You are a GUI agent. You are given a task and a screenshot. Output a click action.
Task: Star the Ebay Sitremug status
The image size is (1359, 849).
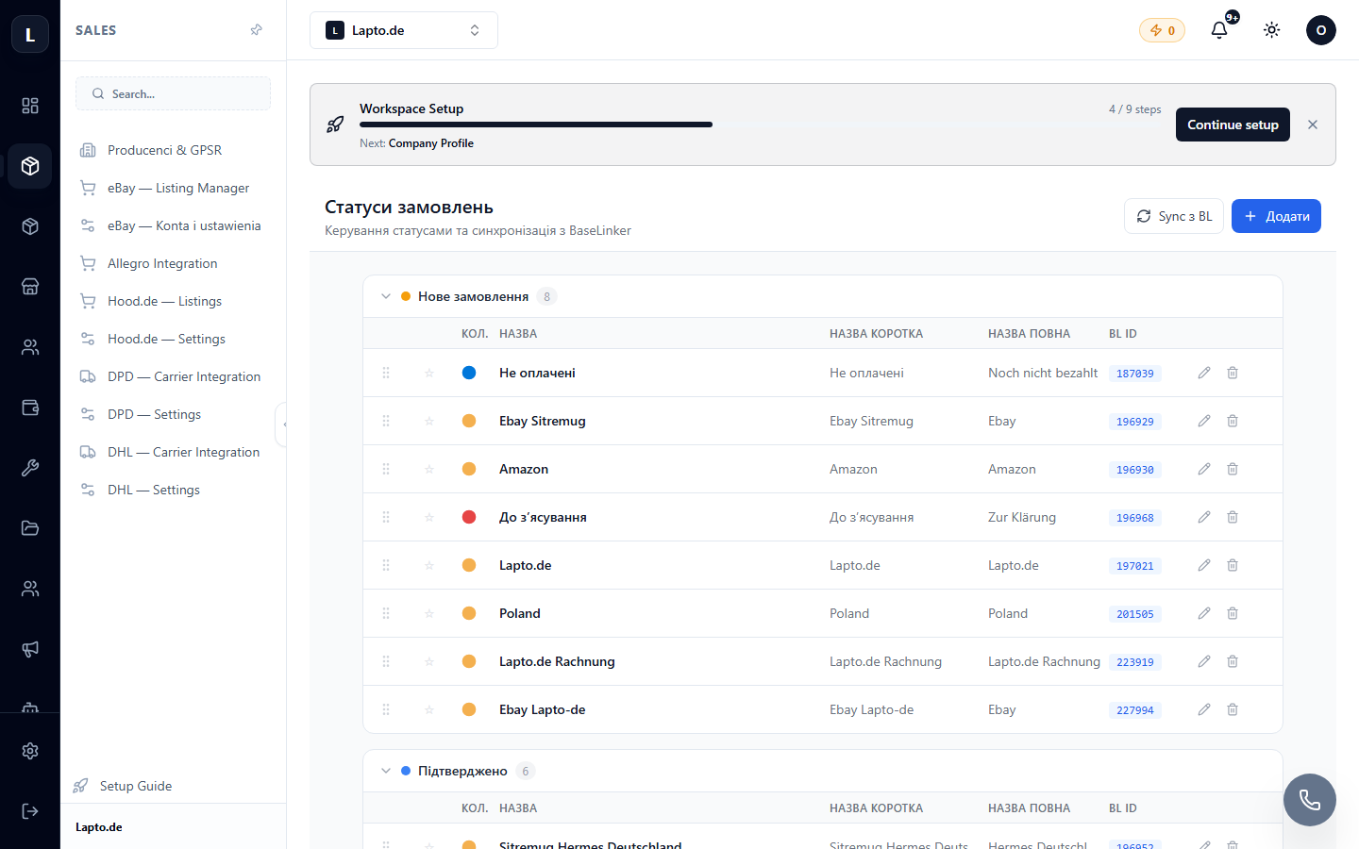[x=429, y=421]
